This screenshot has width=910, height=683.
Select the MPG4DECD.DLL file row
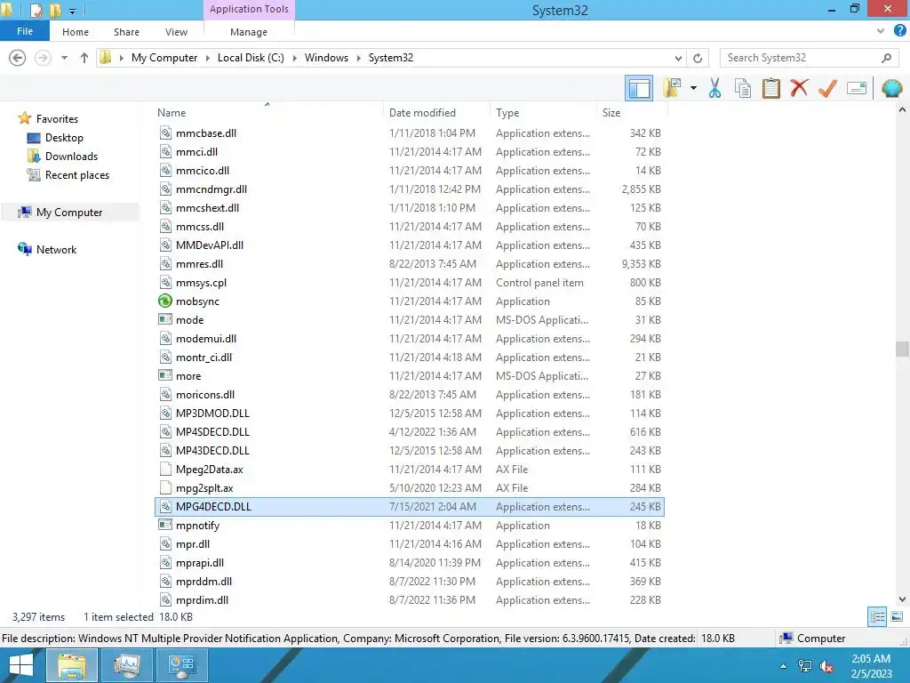410,506
